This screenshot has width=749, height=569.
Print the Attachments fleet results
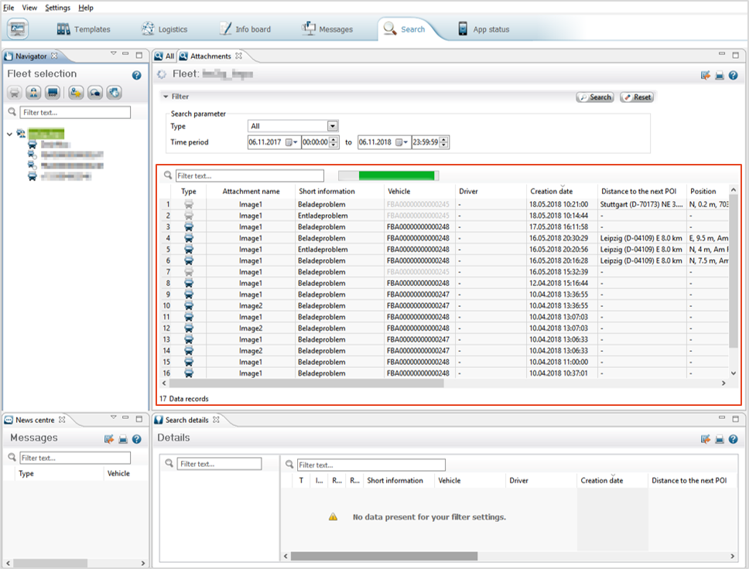coord(720,76)
